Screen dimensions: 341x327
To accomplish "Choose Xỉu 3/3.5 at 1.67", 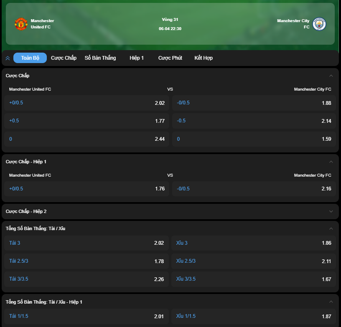I will coord(254,279).
